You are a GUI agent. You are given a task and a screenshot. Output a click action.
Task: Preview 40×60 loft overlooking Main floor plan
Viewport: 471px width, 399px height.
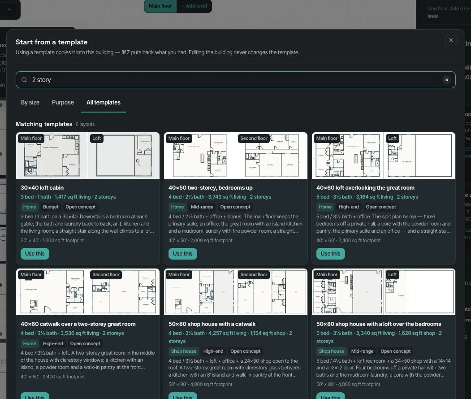[348, 156]
